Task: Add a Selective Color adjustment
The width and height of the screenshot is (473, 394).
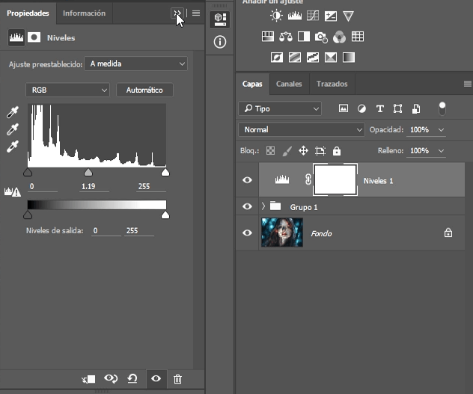Action: 331,58
